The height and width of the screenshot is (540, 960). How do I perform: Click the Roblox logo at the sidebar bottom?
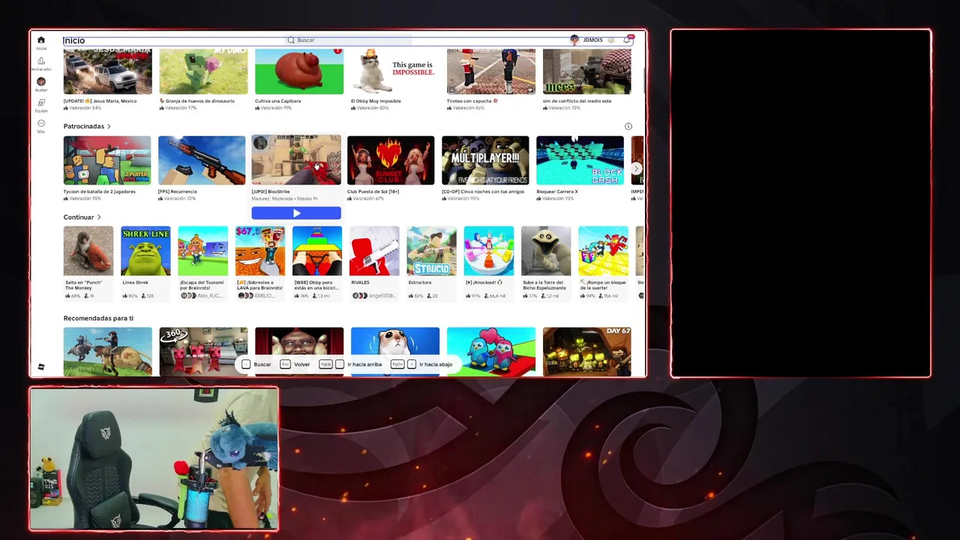pos(41,367)
